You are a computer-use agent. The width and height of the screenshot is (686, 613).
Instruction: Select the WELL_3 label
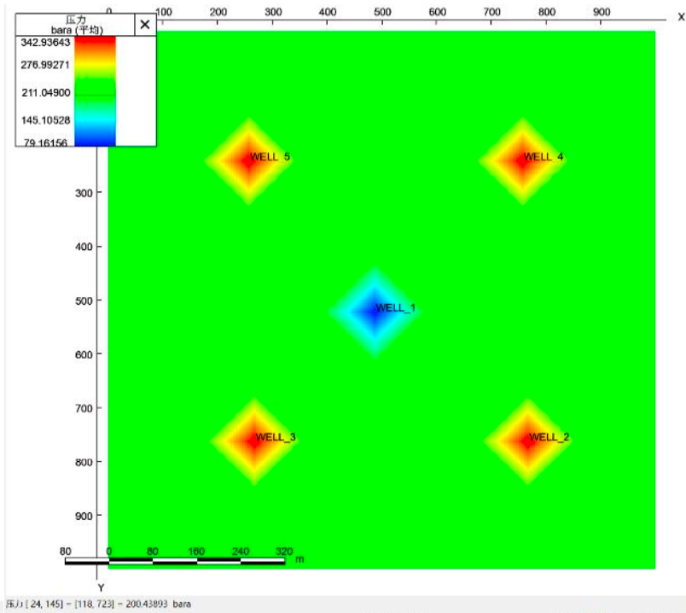[x=276, y=437]
